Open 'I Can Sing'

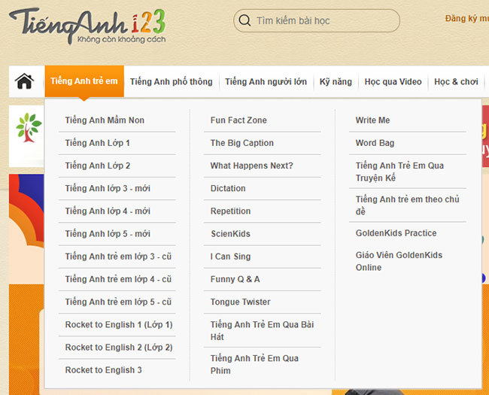tap(230, 257)
